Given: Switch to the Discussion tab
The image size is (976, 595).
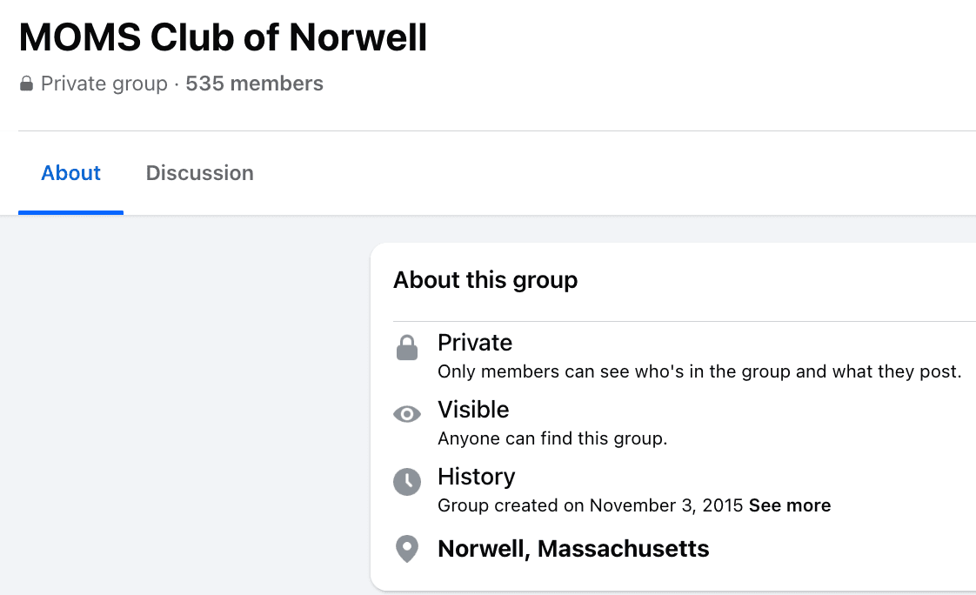Looking at the screenshot, I should tap(200, 173).
